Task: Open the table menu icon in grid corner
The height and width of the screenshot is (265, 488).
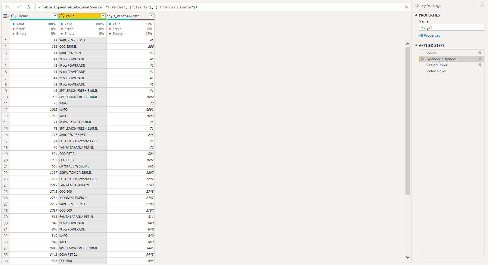Action: pyautogui.click(x=6, y=16)
